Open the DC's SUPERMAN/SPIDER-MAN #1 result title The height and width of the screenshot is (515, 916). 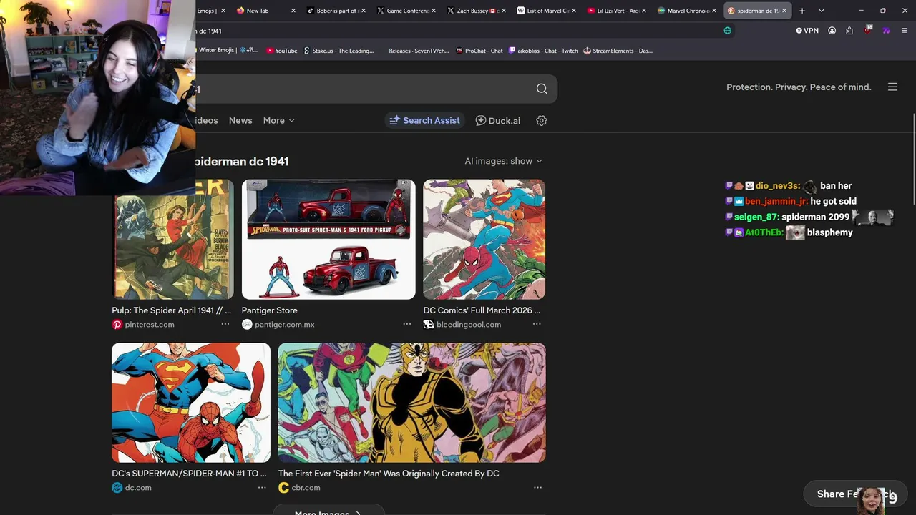pyautogui.click(x=189, y=474)
